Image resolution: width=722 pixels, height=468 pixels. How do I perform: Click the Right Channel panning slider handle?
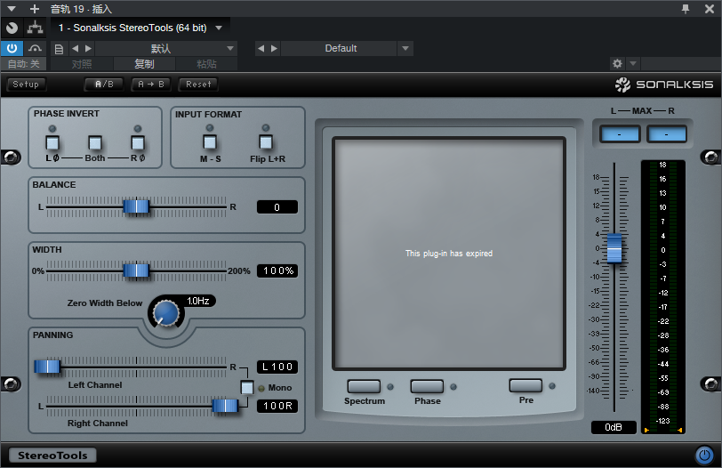coord(225,406)
